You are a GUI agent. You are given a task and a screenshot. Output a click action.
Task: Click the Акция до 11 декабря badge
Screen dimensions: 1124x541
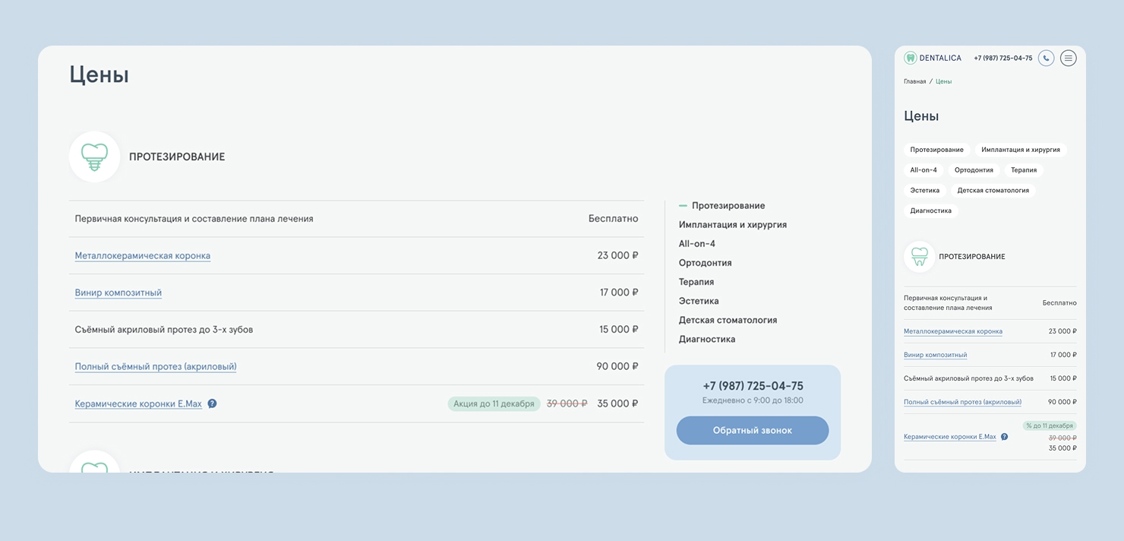tap(494, 403)
